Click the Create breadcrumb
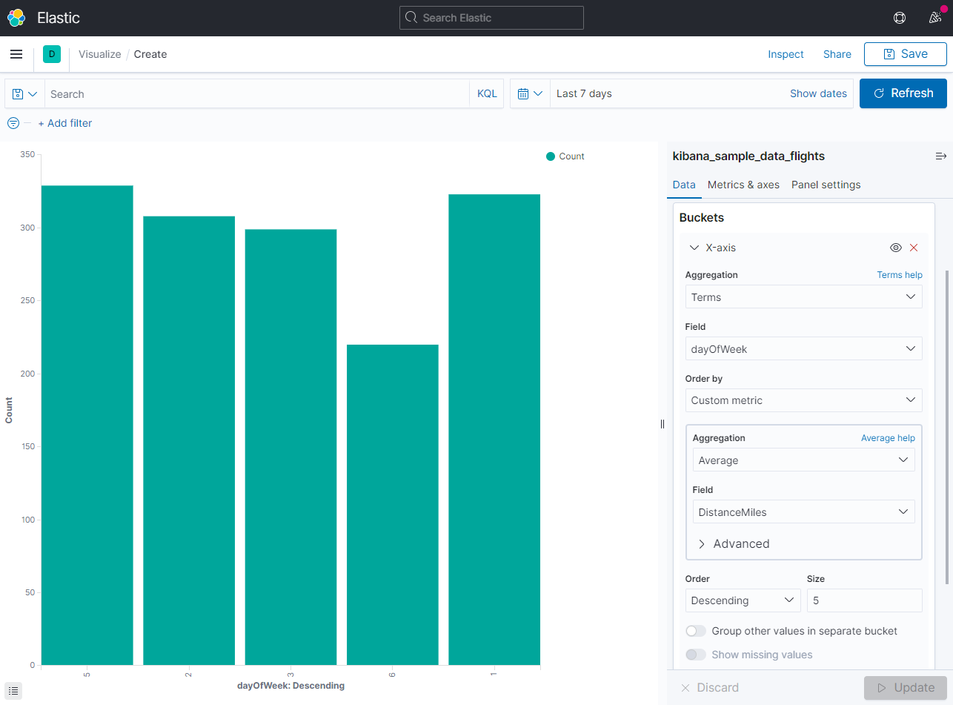 [150, 54]
